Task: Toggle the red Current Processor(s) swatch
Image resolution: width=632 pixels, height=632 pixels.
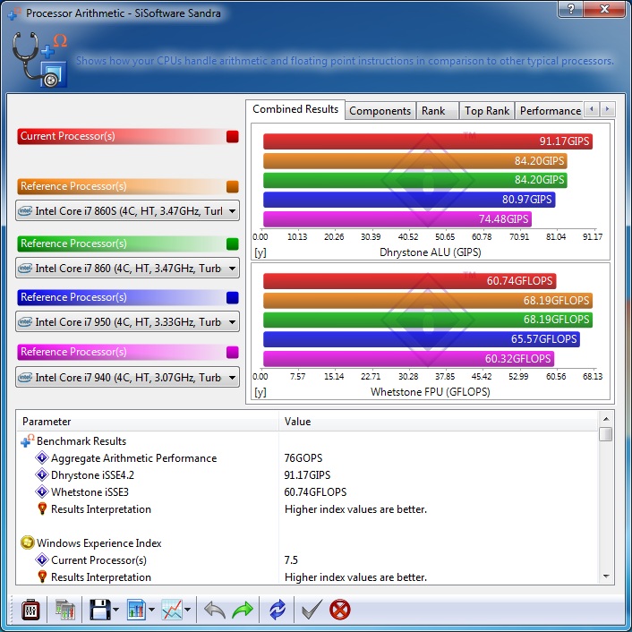Action: coord(233,137)
